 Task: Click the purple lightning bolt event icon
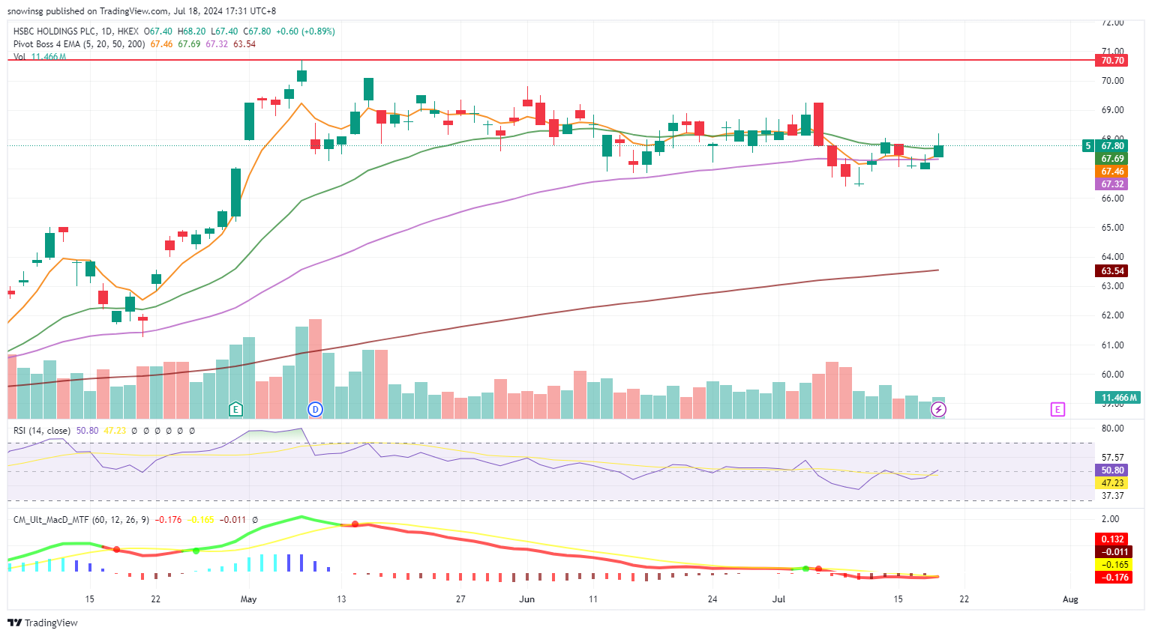(x=938, y=409)
